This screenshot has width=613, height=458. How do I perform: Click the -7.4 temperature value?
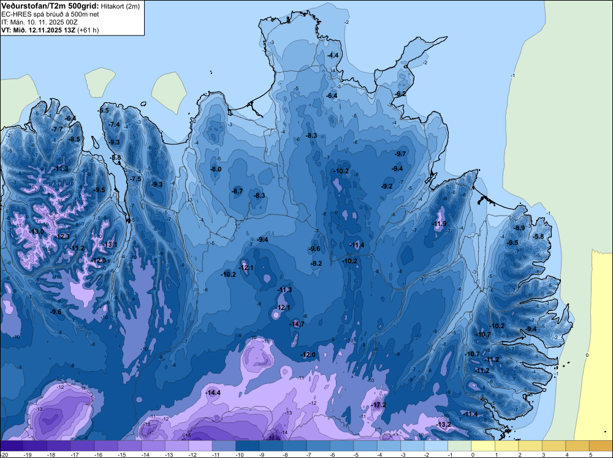(x=115, y=124)
